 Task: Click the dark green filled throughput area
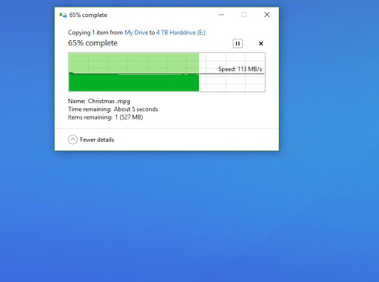(134, 83)
